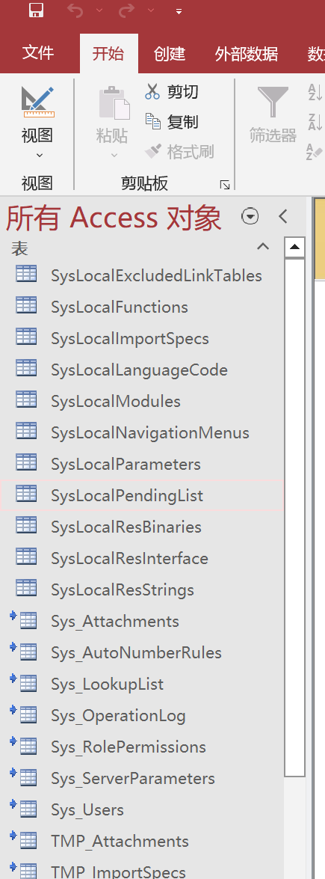
Task: Collapse the navigation pane with shutter arrow
Action: [x=283, y=216]
